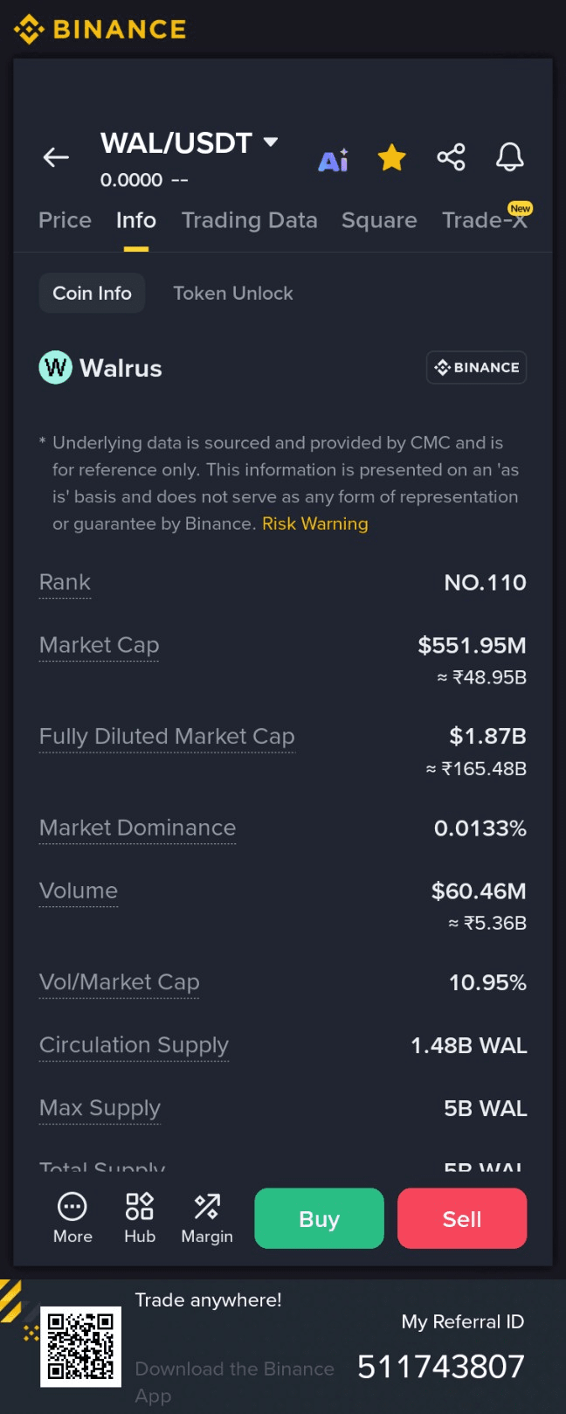Toggle the favorite star for WAL/USDT
The height and width of the screenshot is (1414, 566).
(x=391, y=158)
